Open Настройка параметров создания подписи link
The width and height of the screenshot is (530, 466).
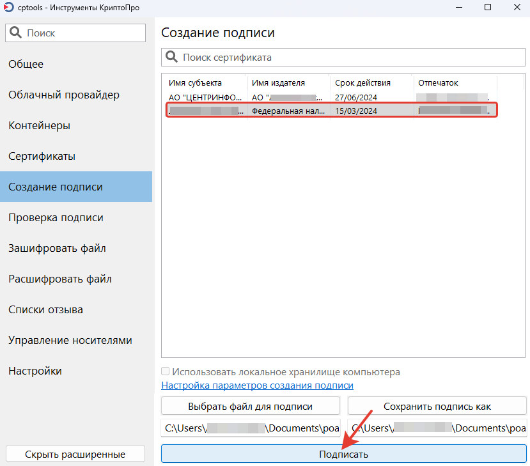click(x=257, y=385)
